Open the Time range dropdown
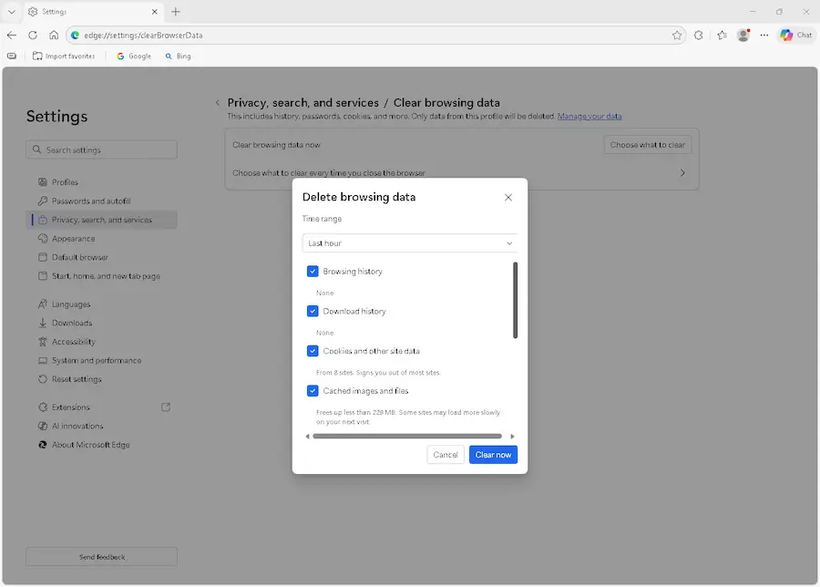 click(409, 243)
